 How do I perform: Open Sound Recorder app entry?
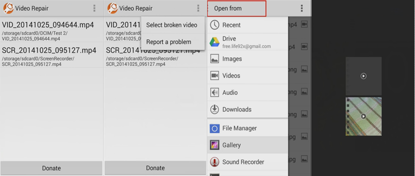click(x=247, y=162)
